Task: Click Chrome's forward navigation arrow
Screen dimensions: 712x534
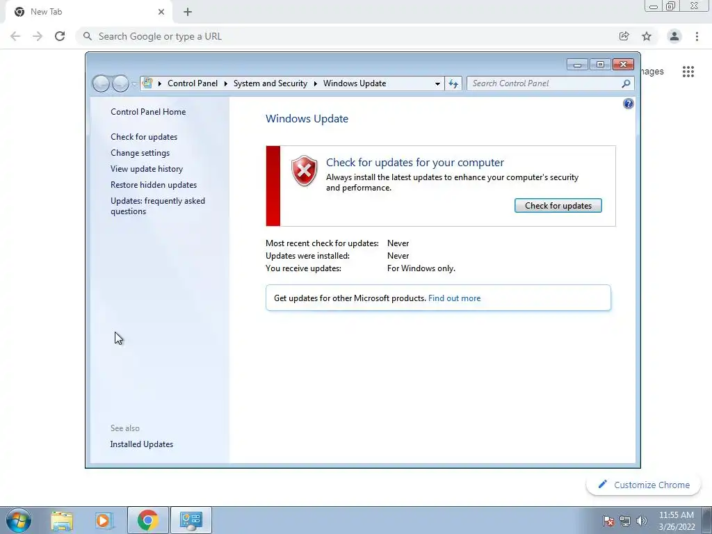Action: [x=38, y=36]
